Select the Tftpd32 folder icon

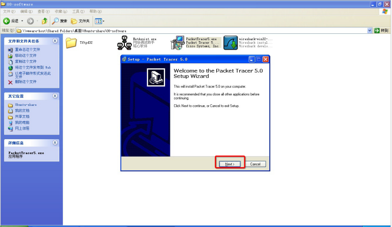71,43
